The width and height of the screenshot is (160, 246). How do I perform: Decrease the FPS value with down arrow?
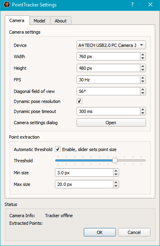point(143,81)
